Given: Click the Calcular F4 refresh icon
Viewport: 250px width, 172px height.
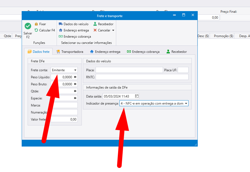Looking at the screenshot, I should [36, 30].
